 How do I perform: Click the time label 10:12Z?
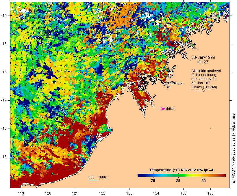pyautogui.click(x=202, y=62)
